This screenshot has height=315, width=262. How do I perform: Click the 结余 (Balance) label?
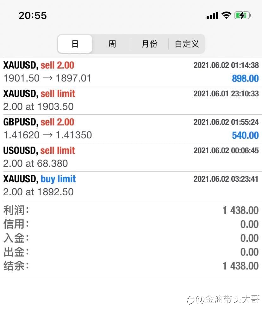pyautogui.click(x=16, y=266)
